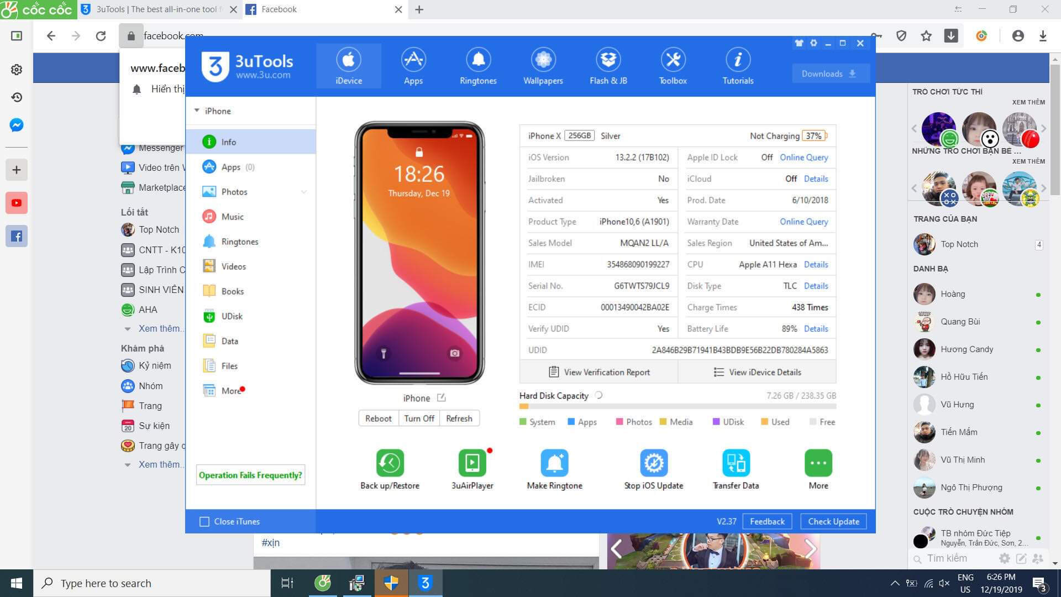Open the green More tools icon
The height and width of the screenshot is (597, 1061).
click(x=818, y=469)
